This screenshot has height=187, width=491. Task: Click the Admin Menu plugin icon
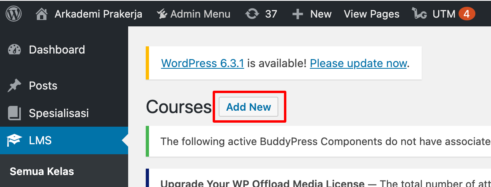click(x=162, y=14)
